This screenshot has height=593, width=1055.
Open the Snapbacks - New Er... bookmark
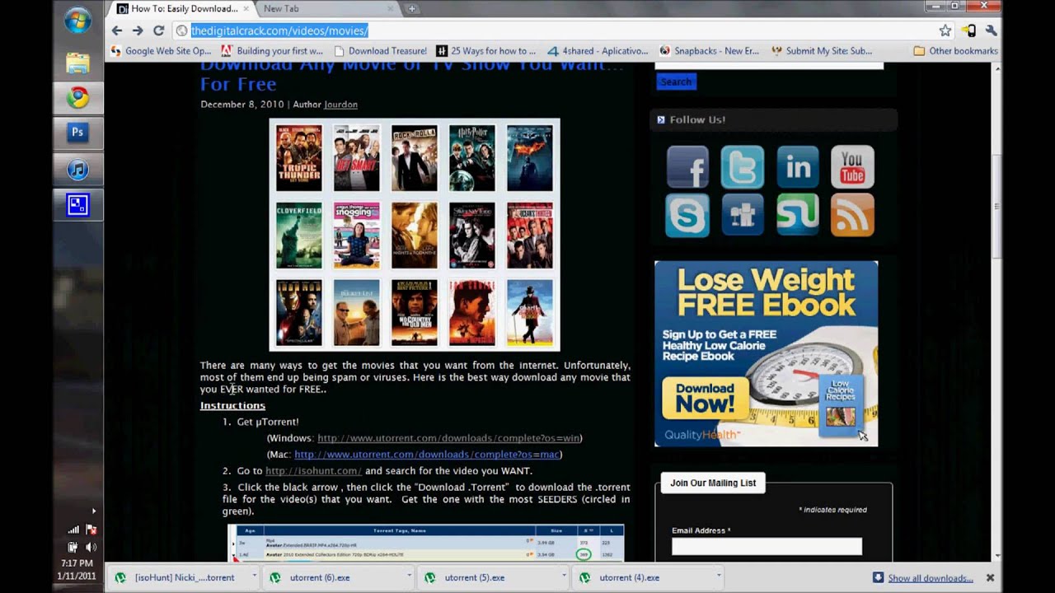tap(710, 51)
